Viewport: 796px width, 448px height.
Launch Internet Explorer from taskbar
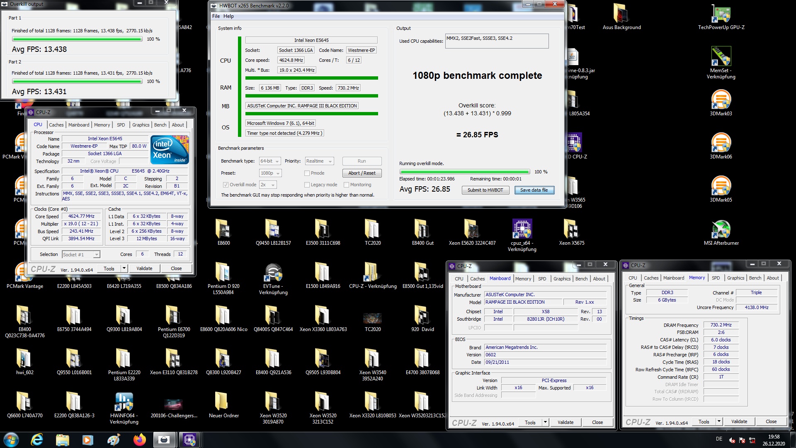[x=37, y=440]
